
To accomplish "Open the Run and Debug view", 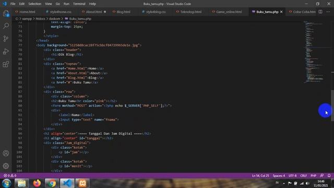I will (x=6, y=51).
